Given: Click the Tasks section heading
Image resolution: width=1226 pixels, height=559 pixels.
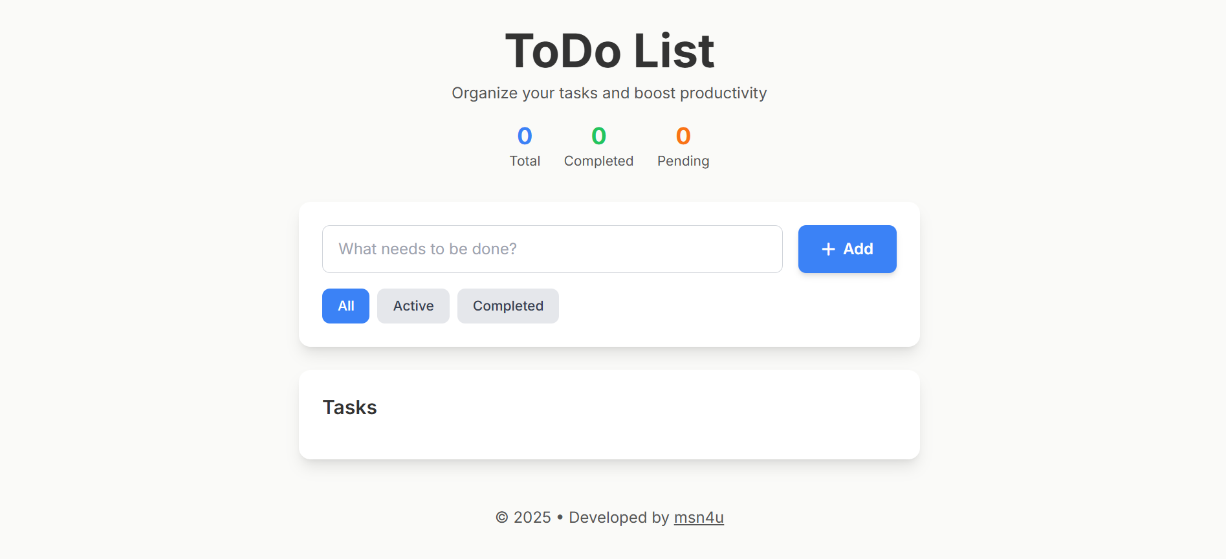Looking at the screenshot, I should point(349,407).
